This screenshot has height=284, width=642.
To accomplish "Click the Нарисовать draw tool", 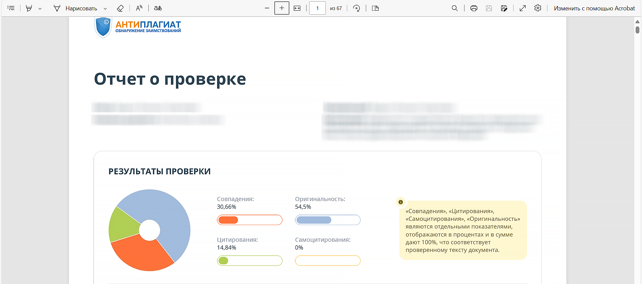I will coord(75,8).
